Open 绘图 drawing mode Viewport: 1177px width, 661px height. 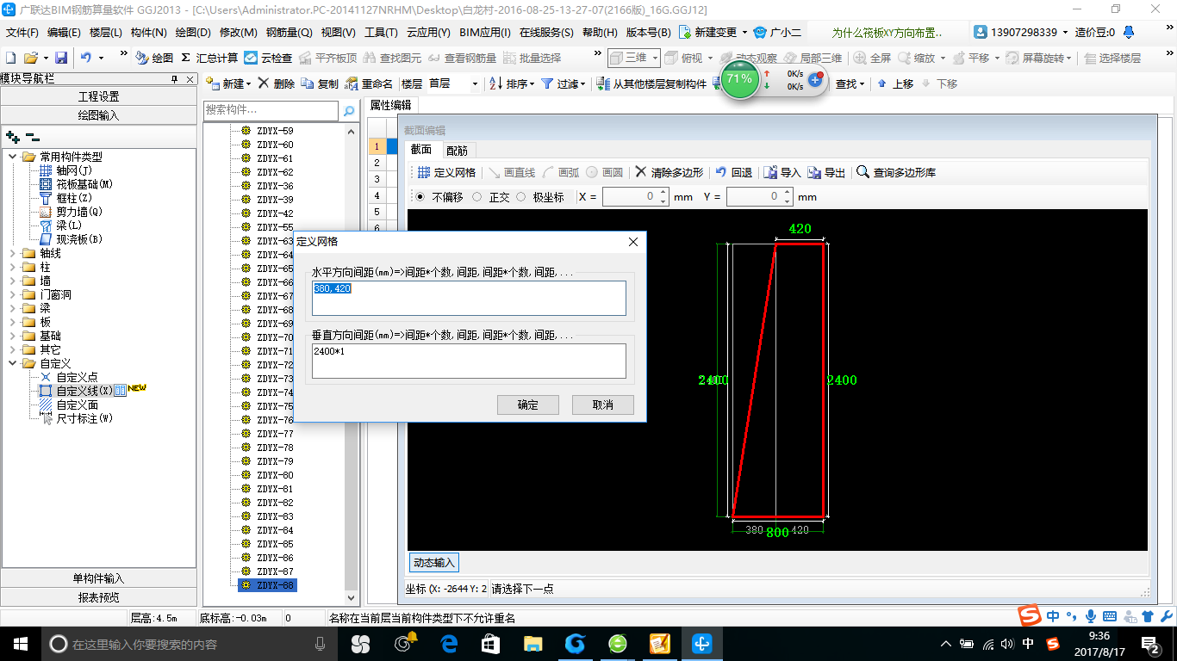pyautogui.click(x=154, y=58)
